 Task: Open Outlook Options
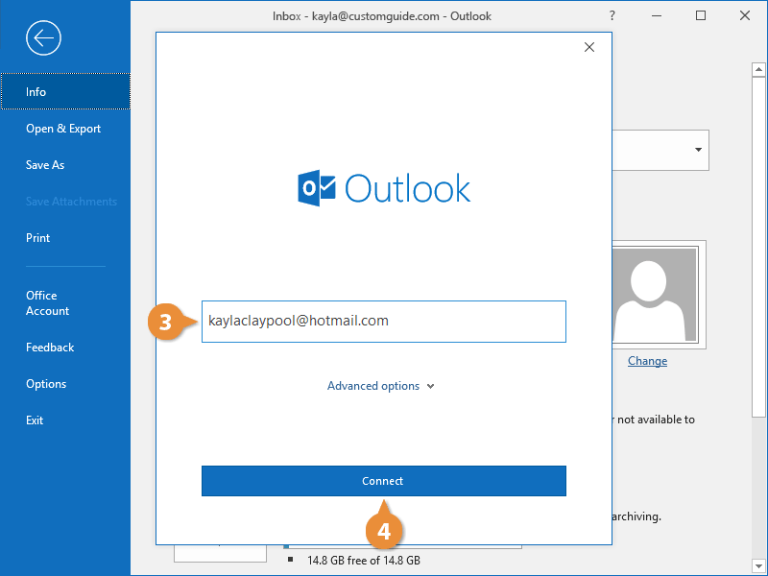coord(46,384)
